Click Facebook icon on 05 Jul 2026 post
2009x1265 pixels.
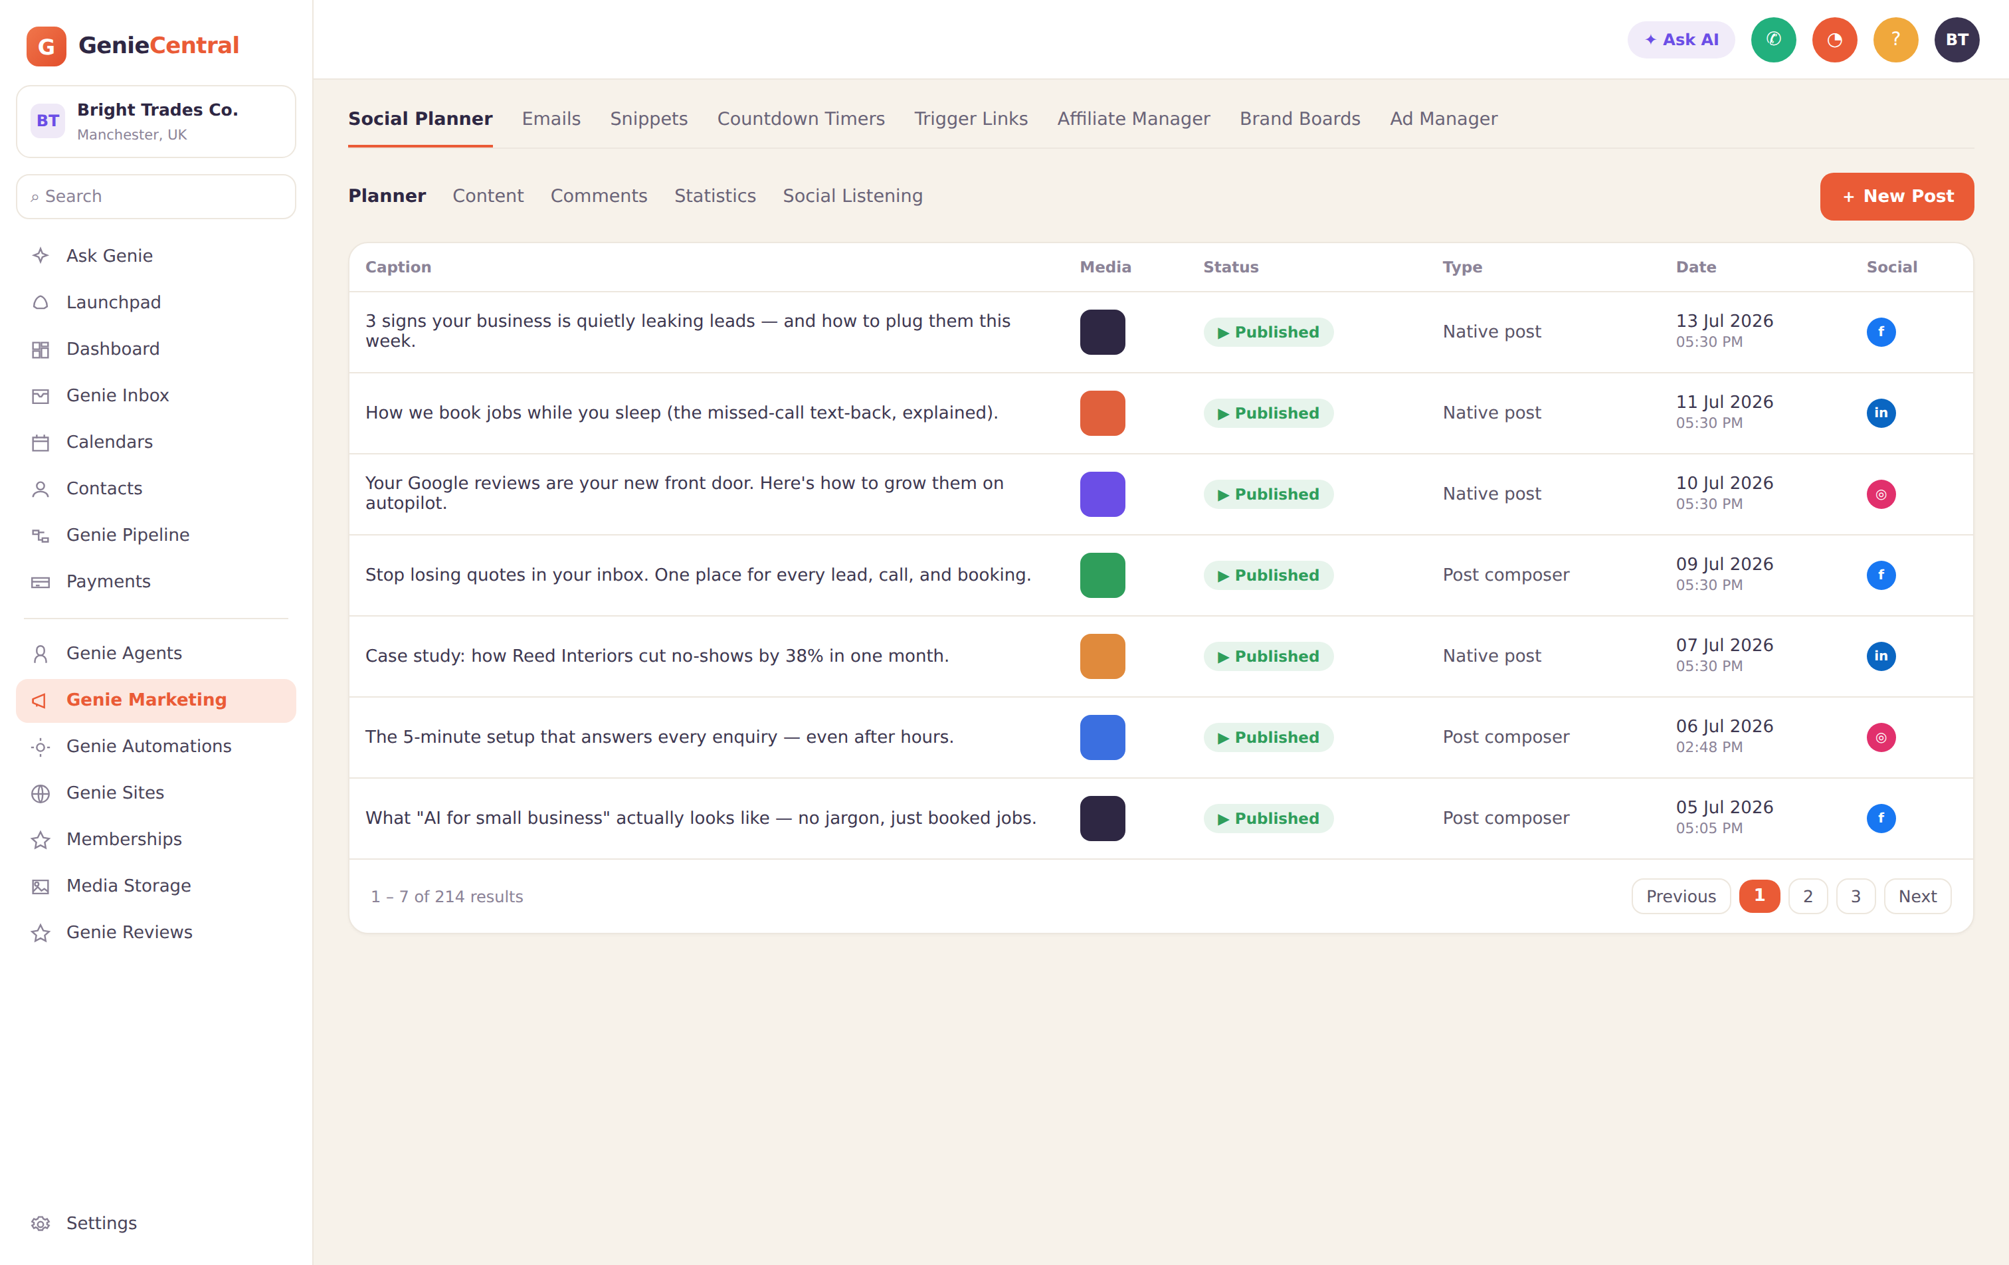pos(1881,818)
